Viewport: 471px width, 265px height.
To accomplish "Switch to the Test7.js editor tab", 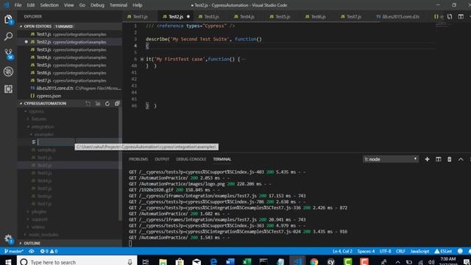I will click(x=354, y=16).
